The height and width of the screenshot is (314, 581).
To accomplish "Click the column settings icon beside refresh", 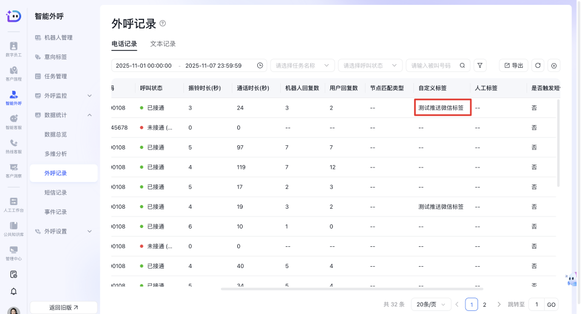I will [554, 65].
